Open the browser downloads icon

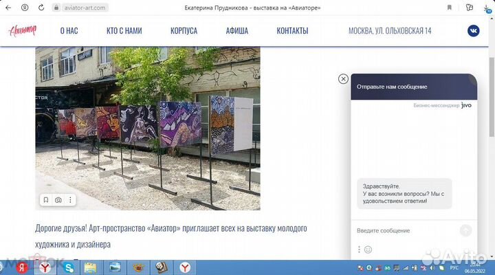pyautogui.click(x=487, y=8)
